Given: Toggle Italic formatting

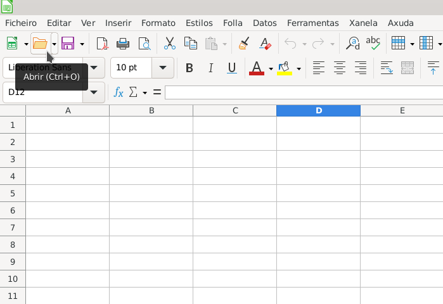Looking at the screenshot, I should click(211, 68).
